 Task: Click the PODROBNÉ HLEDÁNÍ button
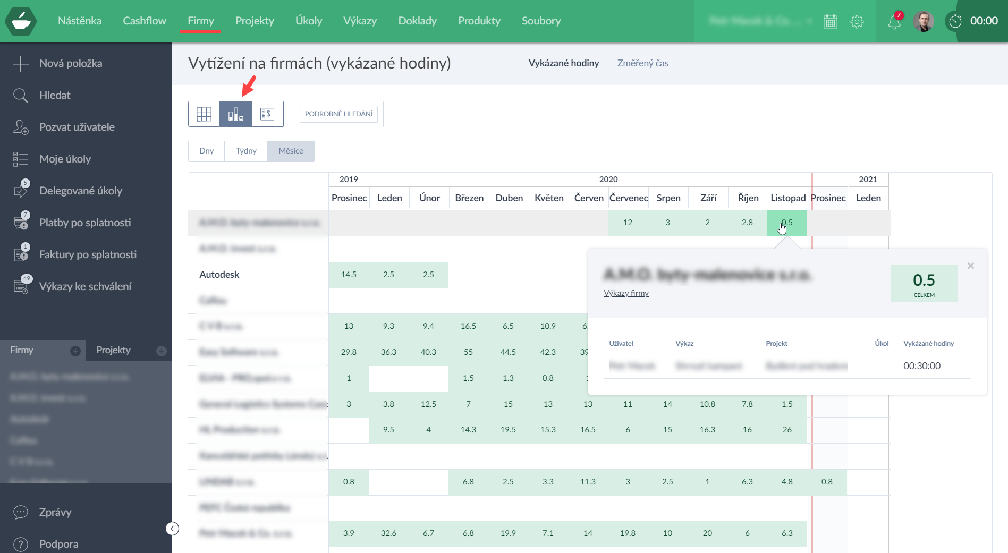coord(338,114)
